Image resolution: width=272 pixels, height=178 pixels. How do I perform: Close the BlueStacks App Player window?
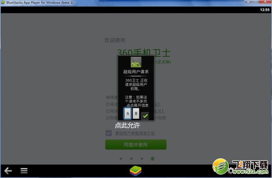coord(265,2)
